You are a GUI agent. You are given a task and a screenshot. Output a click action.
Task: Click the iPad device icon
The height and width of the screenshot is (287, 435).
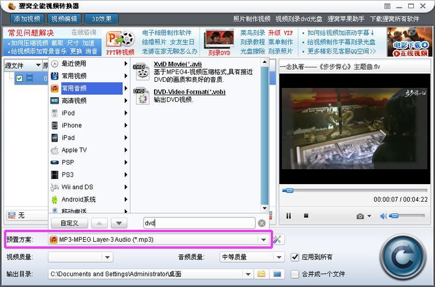click(54, 138)
